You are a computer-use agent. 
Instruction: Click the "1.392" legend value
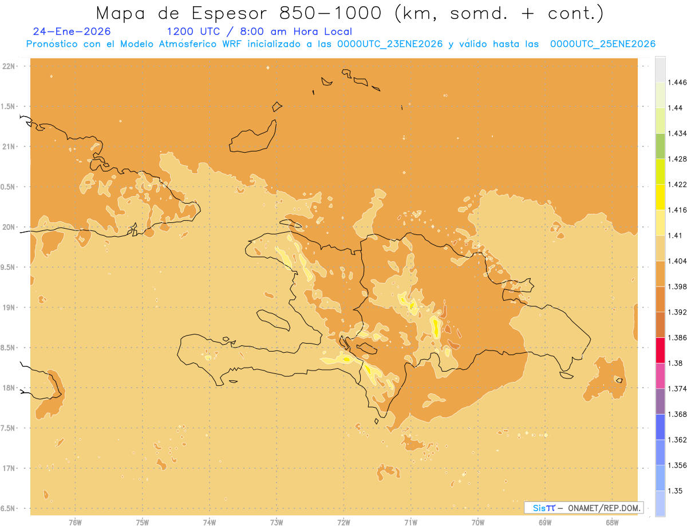pos(677,312)
